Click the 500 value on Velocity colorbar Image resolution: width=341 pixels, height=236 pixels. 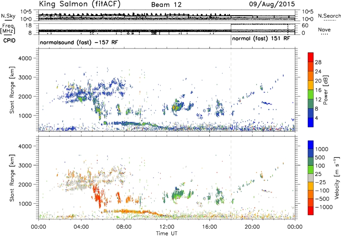(x=321, y=158)
